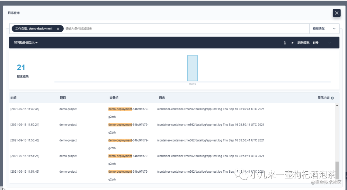This screenshot has width=347, height=190.
Task: Click the export logs icon in dark toolbar
Action: [x=285, y=43]
